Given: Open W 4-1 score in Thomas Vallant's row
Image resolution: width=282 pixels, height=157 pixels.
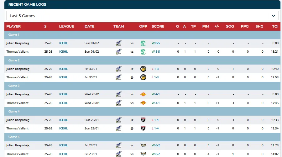Looking at the screenshot, I should point(156,103).
